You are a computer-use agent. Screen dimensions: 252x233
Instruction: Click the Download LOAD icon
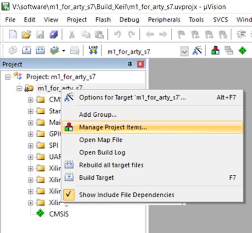(94, 50)
